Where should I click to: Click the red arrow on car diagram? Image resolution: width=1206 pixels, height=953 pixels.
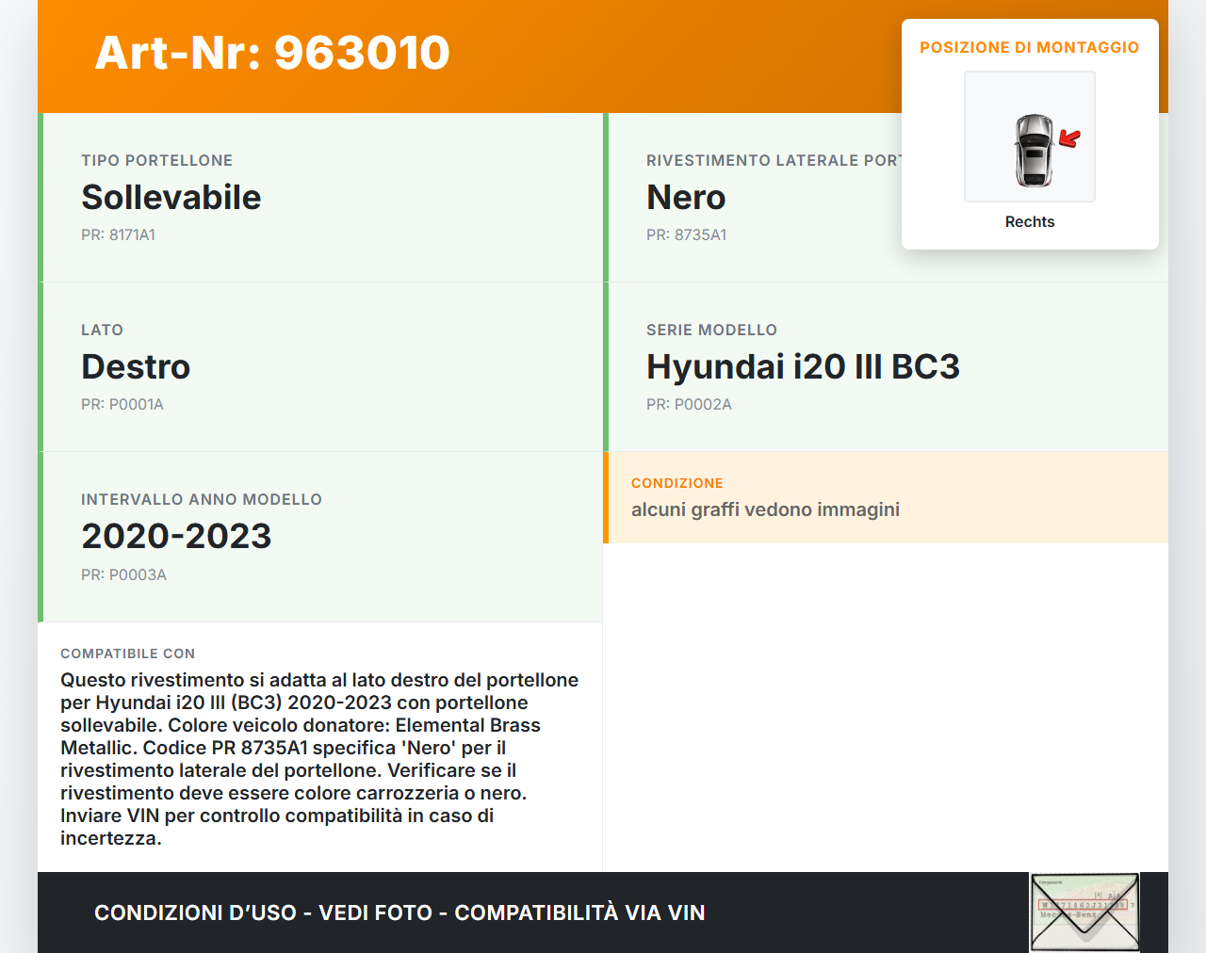click(x=1069, y=139)
